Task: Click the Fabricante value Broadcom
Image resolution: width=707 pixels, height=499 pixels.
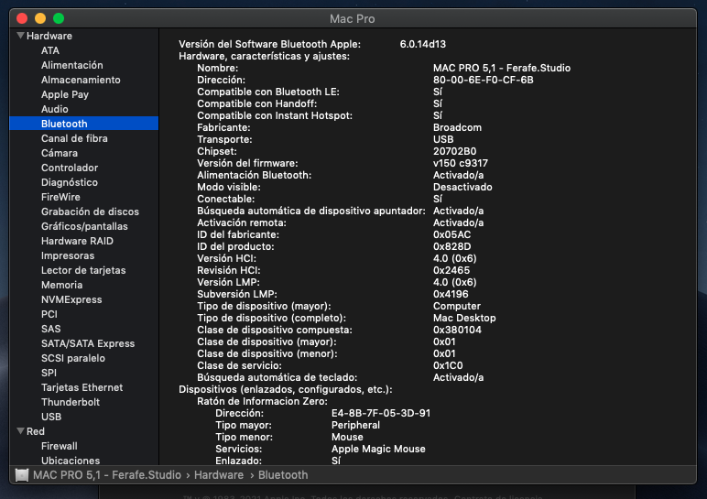Action: [457, 127]
